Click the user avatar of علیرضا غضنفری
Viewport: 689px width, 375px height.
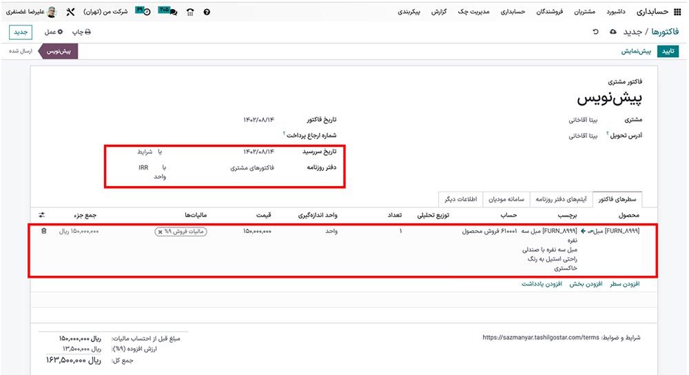click(52, 12)
